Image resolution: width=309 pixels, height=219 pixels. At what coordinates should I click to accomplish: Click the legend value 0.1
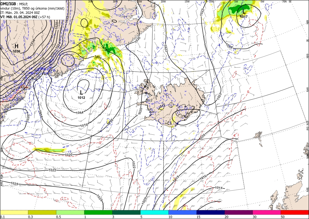pyautogui.click(x=2, y=217)
